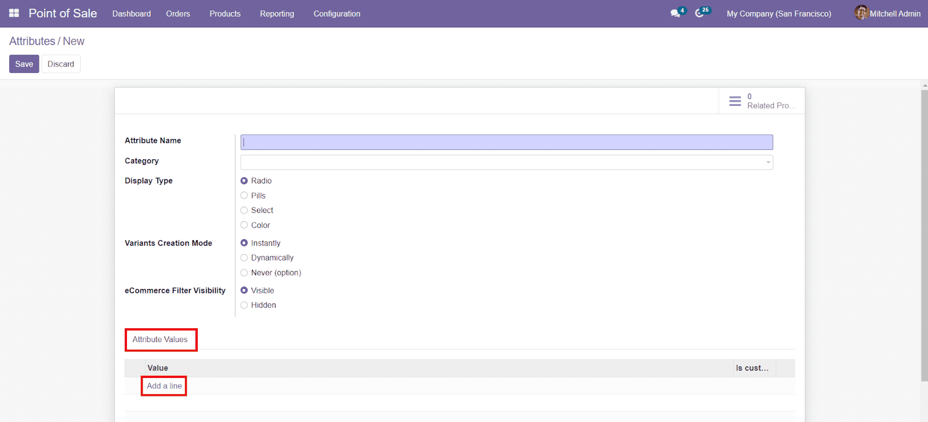
Task: Click the Attribute Name label
Action: coord(153,141)
